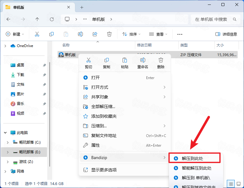Open a new tab with the plus button
Image resolution: width=244 pixels, height=188 pixels.
pyautogui.click(x=82, y=7)
